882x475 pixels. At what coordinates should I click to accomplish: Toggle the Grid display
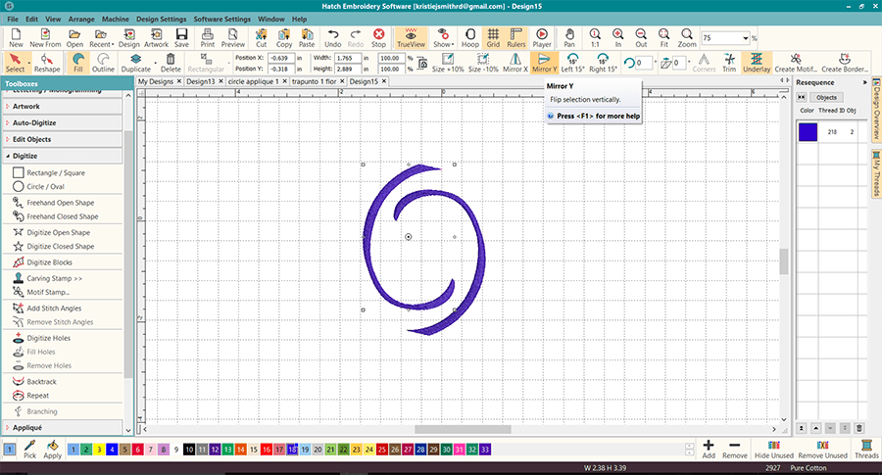coord(493,38)
